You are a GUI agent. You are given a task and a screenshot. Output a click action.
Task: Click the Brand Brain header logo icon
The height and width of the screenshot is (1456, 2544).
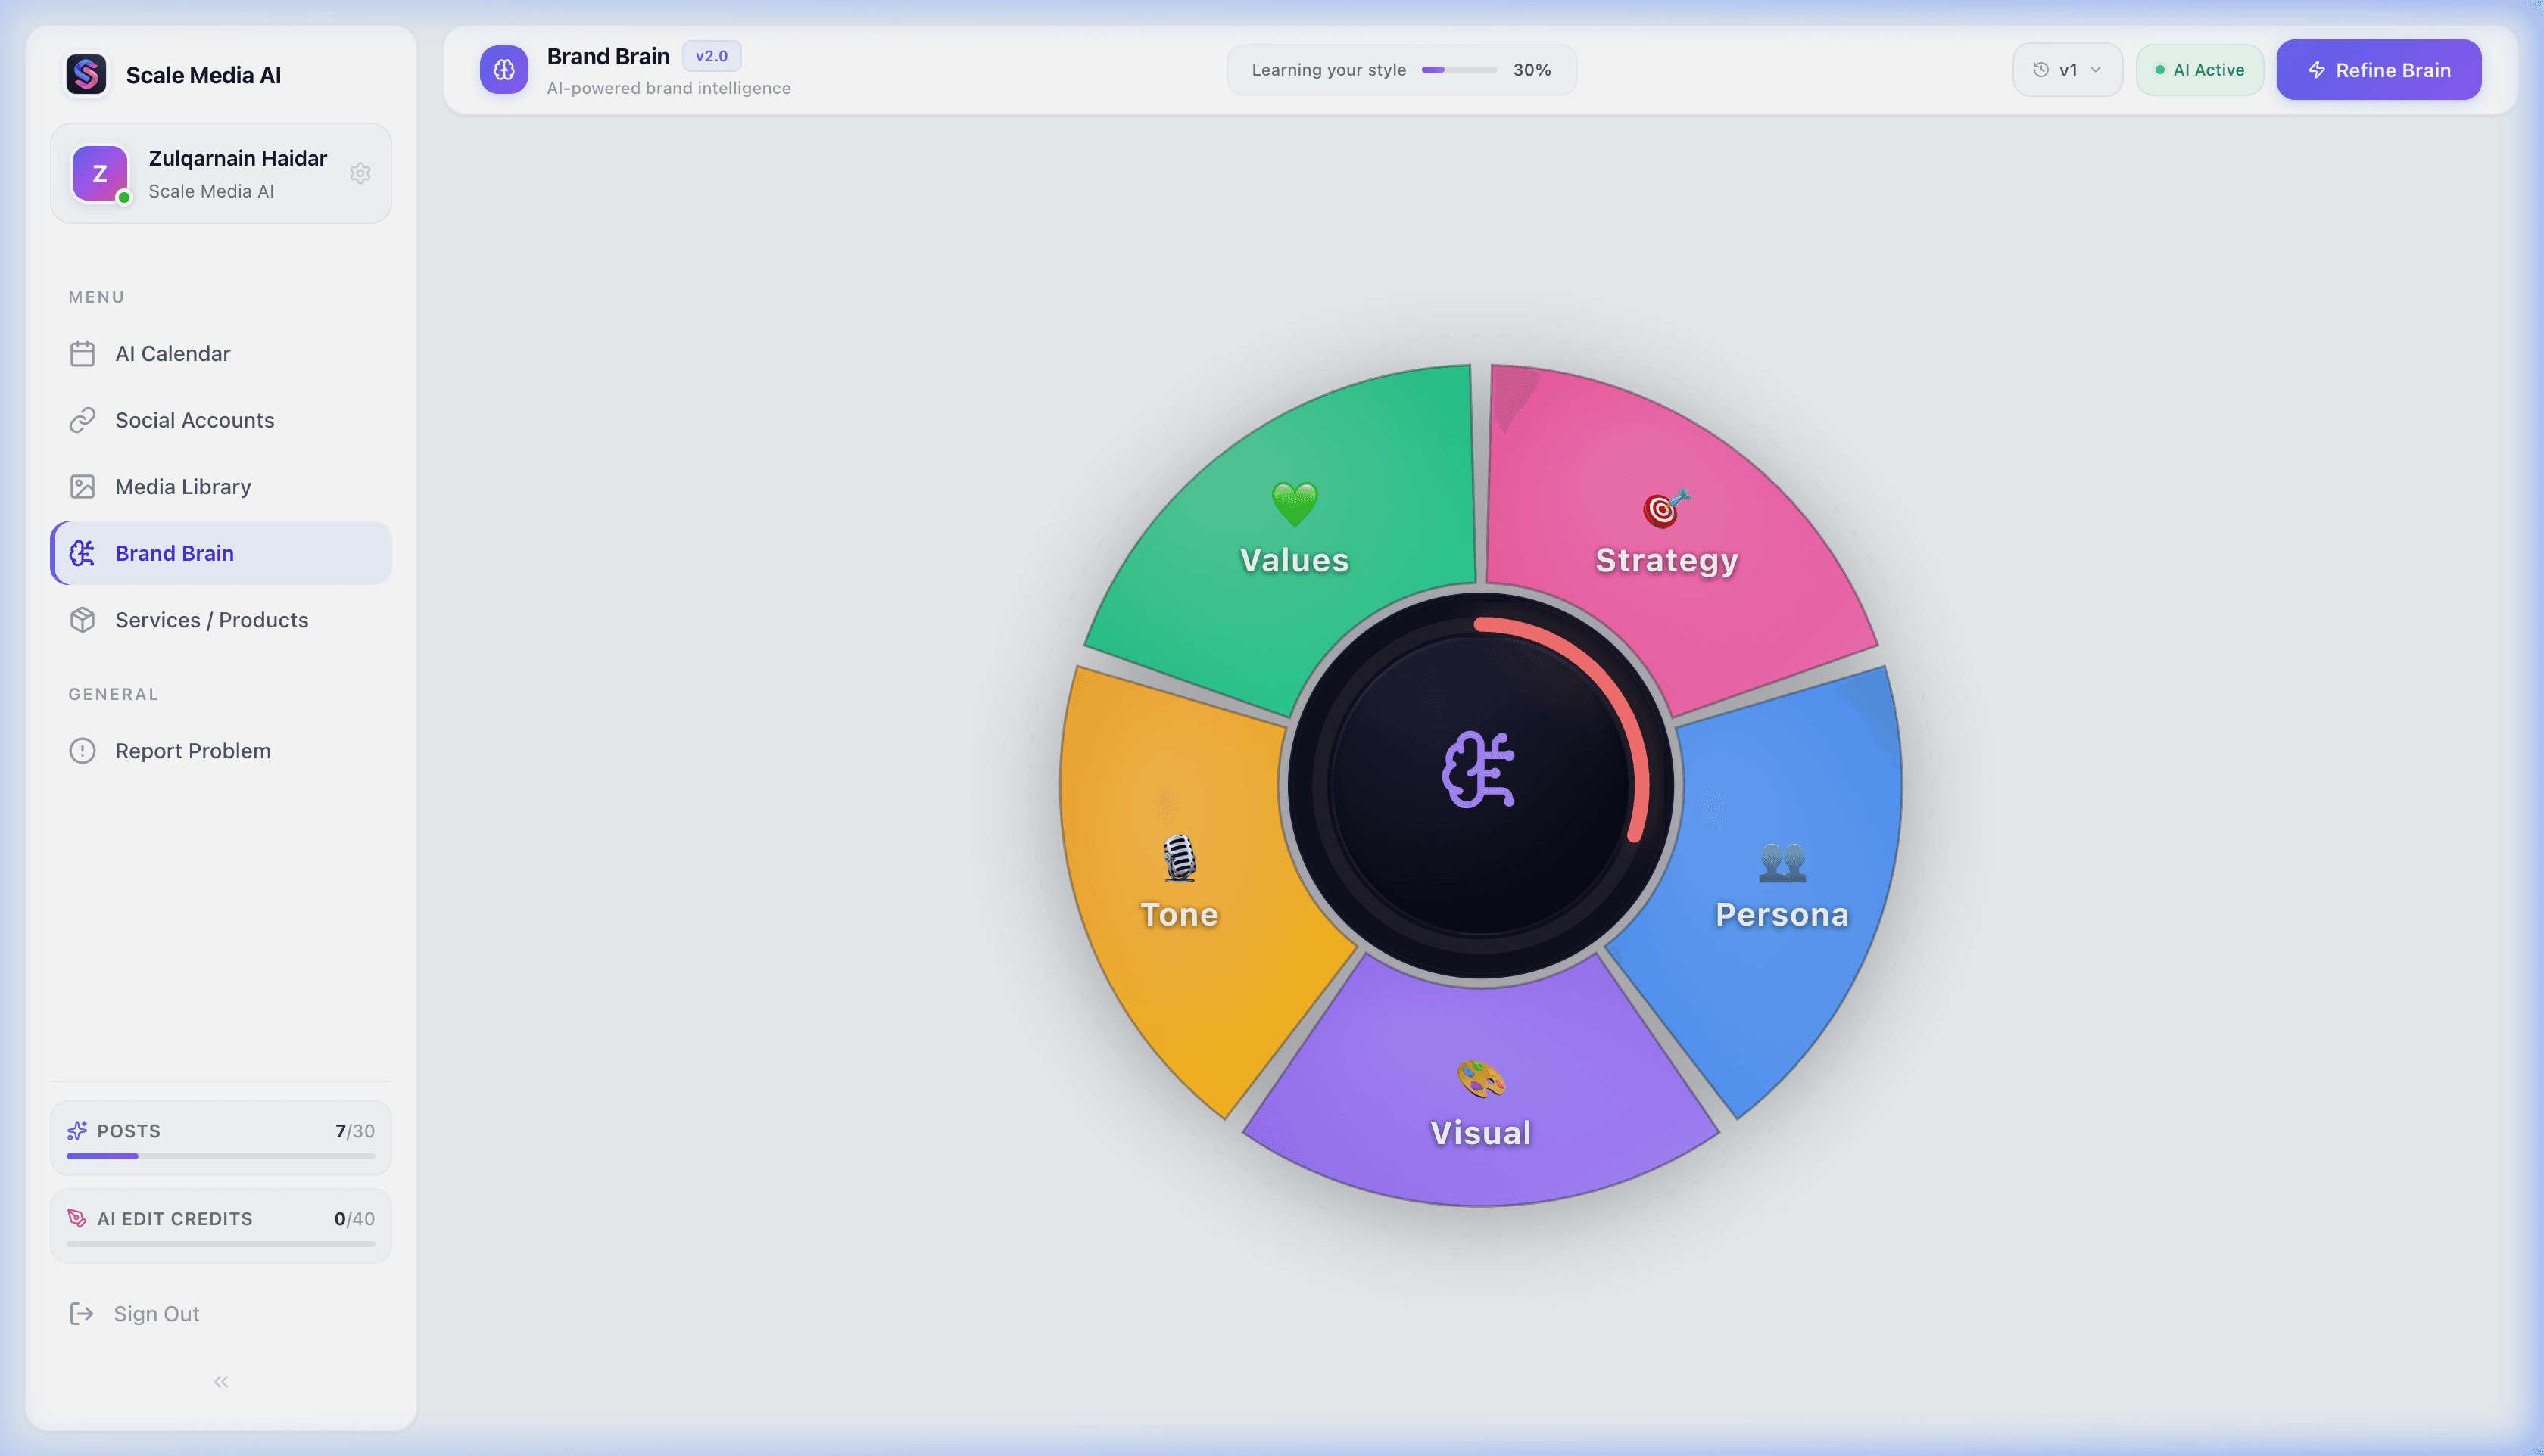(503, 70)
